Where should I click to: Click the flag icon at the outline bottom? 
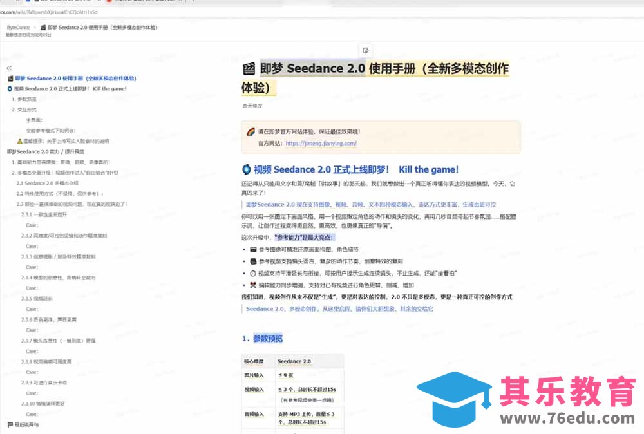coord(10,424)
